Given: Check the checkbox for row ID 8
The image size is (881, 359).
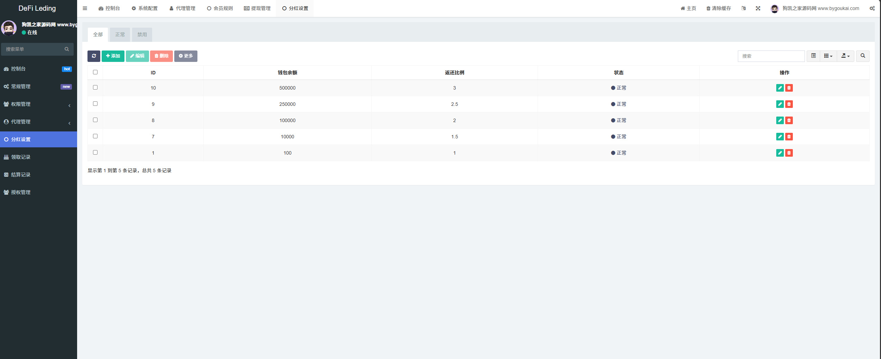Looking at the screenshot, I should tap(95, 120).
